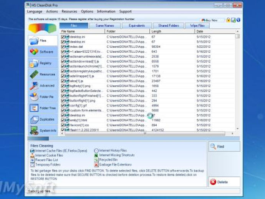Switch to the Shared Folders tab
265x199 pixels.
(169, 25)
